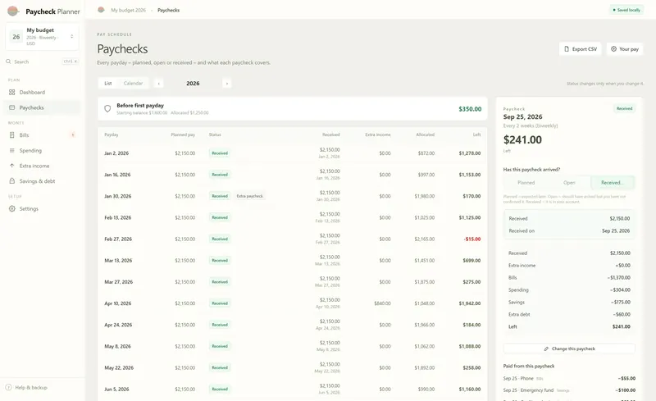Click the Extra paycheck tag on Jan 30
The height and width of the screenshot is (401, 656).
tap(250, 196)
